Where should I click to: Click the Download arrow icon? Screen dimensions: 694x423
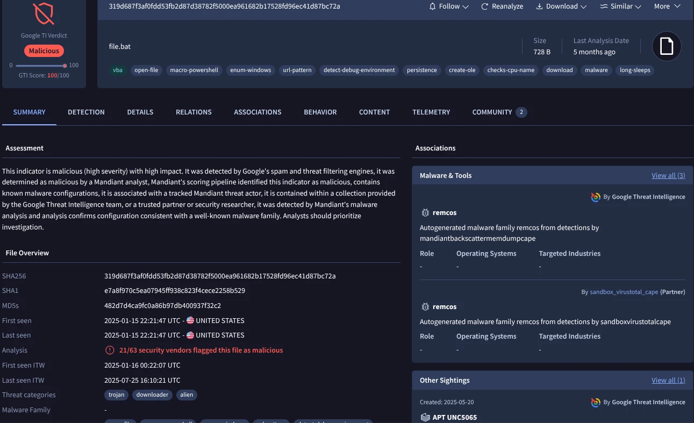pyautogui.click(x=539, y=6)
